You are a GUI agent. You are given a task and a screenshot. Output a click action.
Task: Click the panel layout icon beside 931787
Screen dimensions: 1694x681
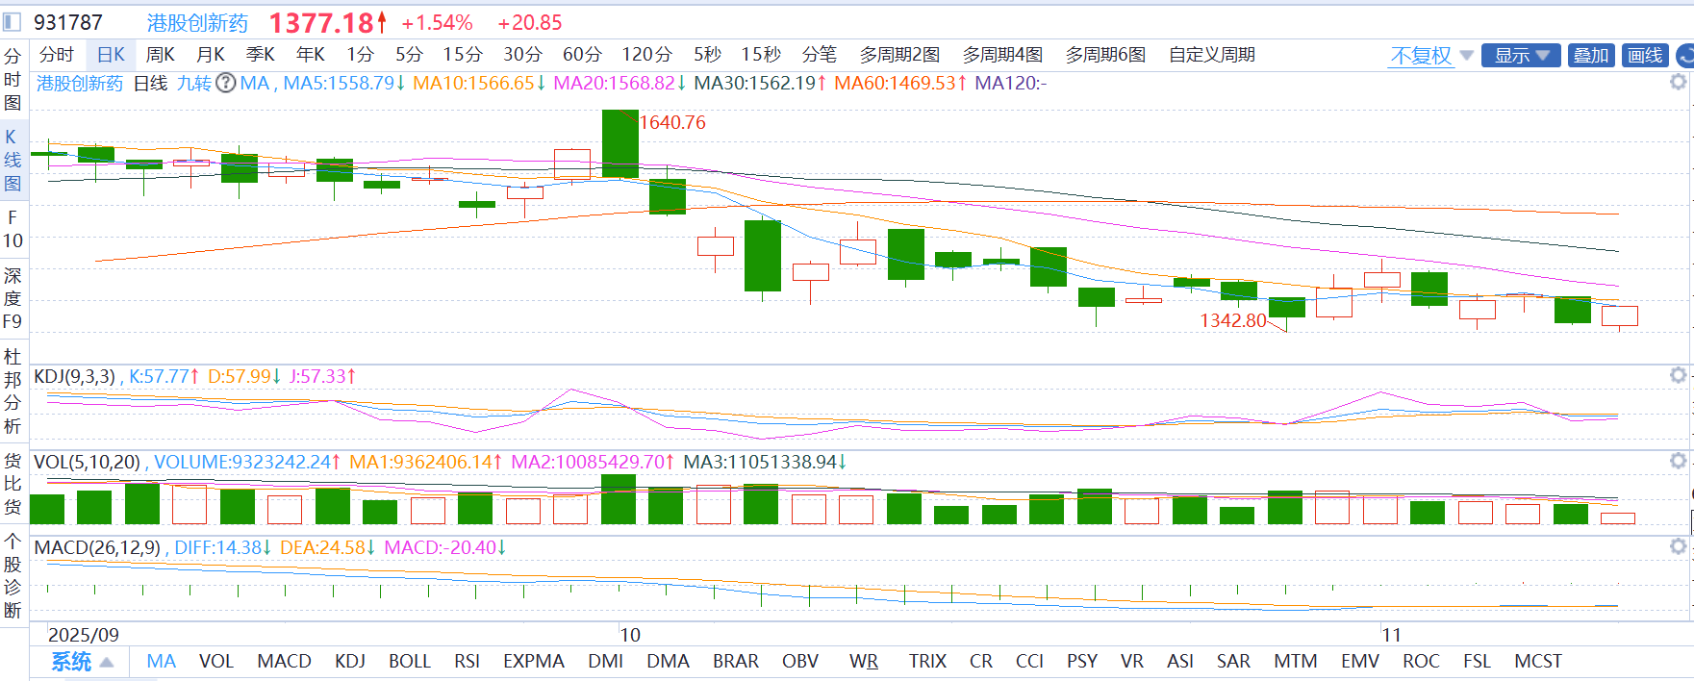click(x=12, y=21)
